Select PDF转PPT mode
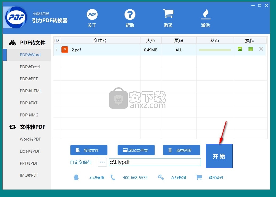The image size is (276, 197). point(29,79)
